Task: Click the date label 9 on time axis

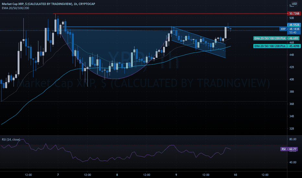Action: tap(176, 175)
